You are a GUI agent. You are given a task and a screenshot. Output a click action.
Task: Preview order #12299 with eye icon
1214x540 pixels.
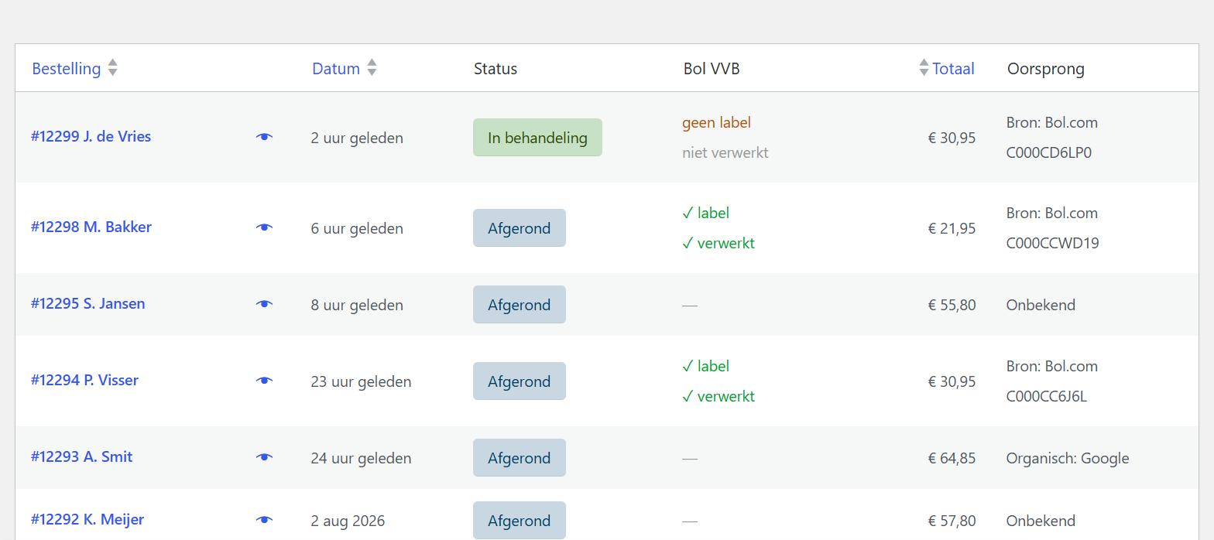click(264, 137)
